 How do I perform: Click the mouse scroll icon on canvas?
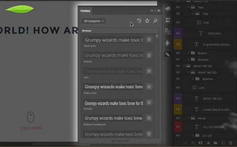[31, 117]
